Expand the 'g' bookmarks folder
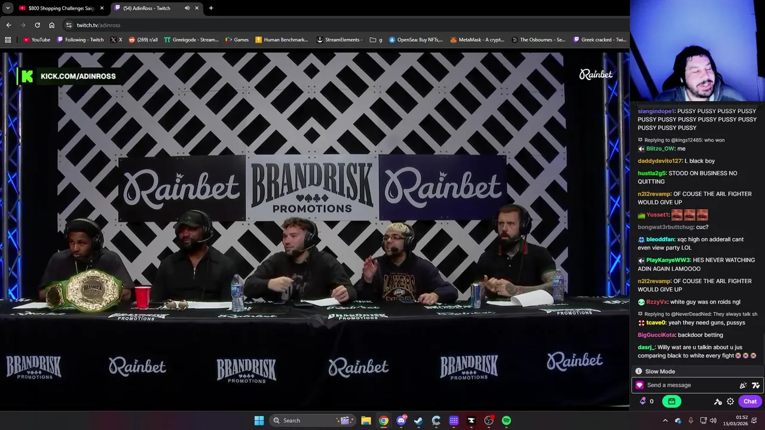Viewport: 765px width, 430px height. pos(376,39)
